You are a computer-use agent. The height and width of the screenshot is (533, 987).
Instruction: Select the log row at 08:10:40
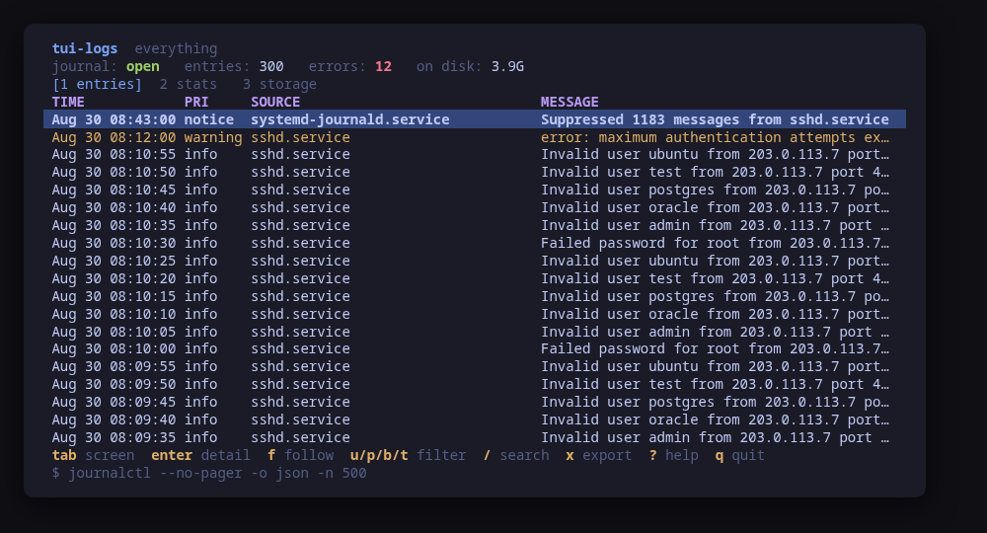475,207
